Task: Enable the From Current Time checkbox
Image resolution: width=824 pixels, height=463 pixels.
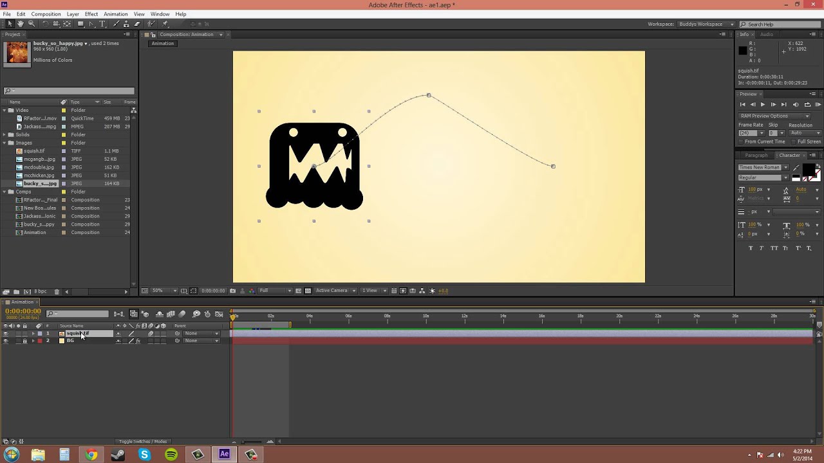Action: [741, 141]
